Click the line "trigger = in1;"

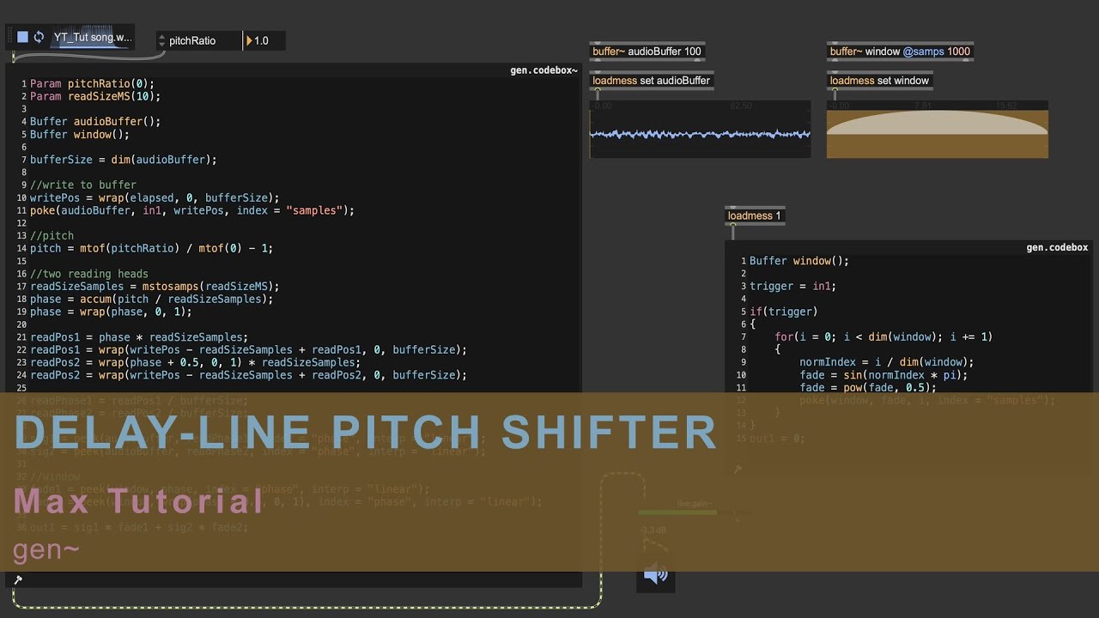[792, 286]
